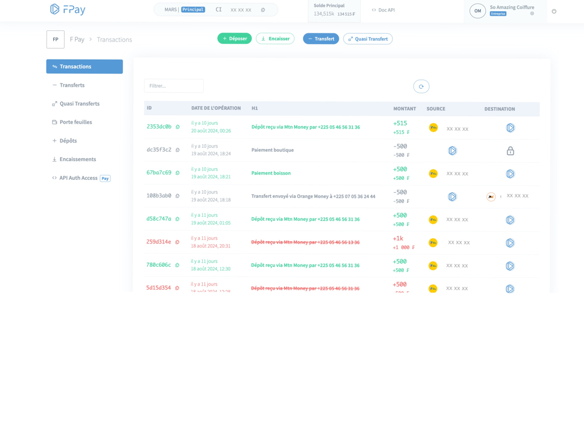
Task: Click the Quasi Transfert top button
Action: pyautogui.click(x=368, y=39)
